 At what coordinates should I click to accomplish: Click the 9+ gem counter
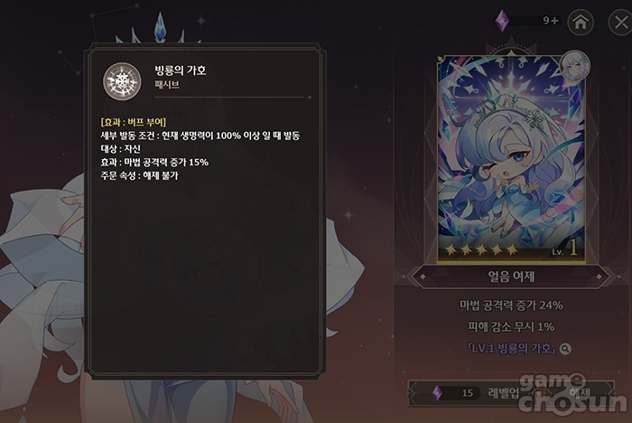tap(551, 21)
